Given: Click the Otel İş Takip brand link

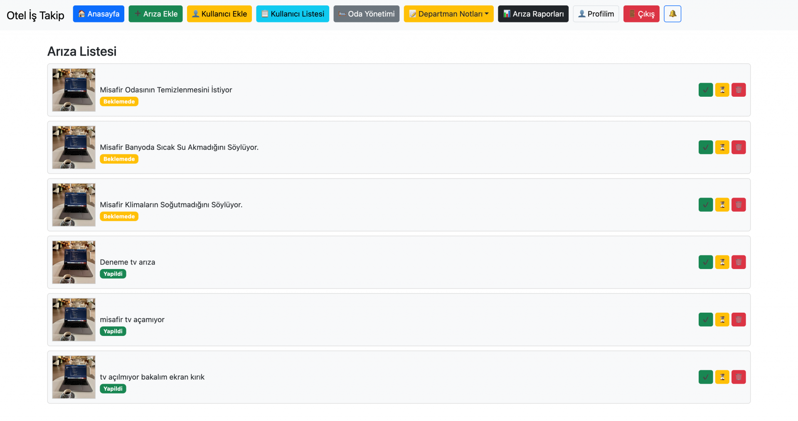Looking at the screenshot, I should pyautogui.click(x=35, y=15).
